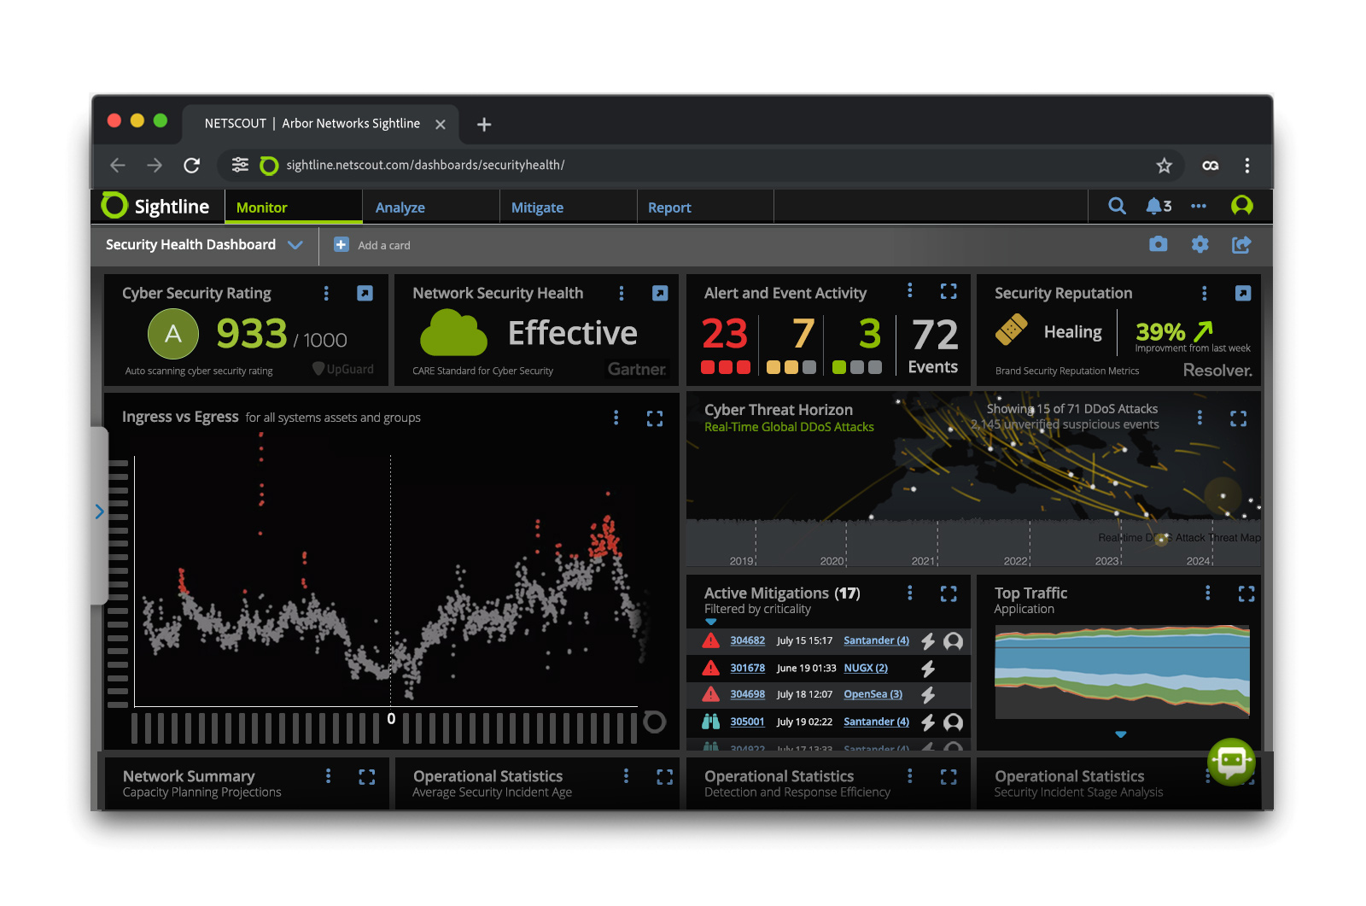This screenshot has height=906, width=1366.
Task: Open Chrome browser menu three dots
Action: point(1247,166)
